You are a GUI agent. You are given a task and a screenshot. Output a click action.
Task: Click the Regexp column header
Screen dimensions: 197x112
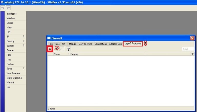click(x=107, y=54)
